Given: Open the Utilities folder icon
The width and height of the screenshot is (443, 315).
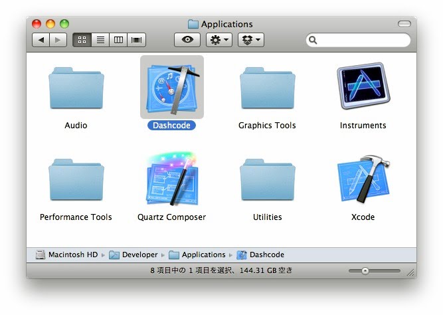Looking at the screenshot, I should pyautogui.click(x=267, y=181).
